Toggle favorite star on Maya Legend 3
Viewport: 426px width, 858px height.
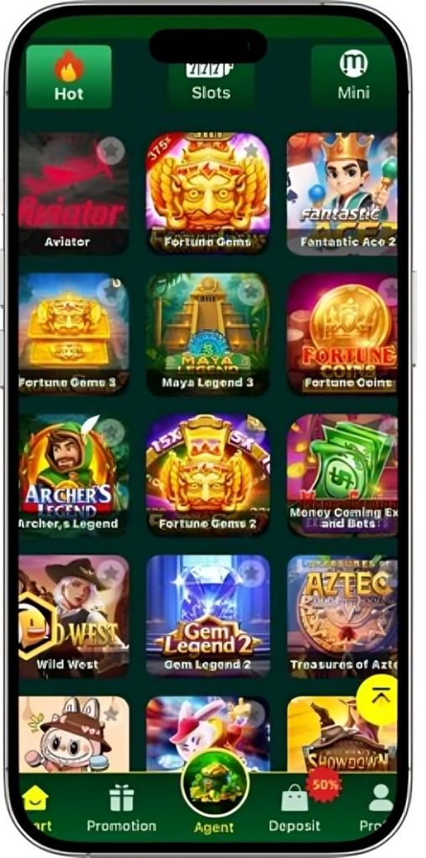click(x=251, y=291)
